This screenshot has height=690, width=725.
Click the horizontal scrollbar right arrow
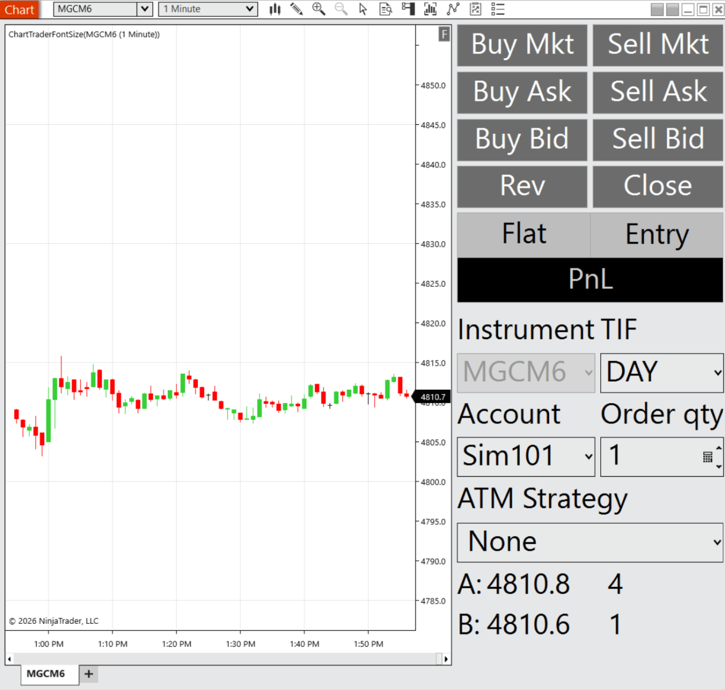click(447, 659)
